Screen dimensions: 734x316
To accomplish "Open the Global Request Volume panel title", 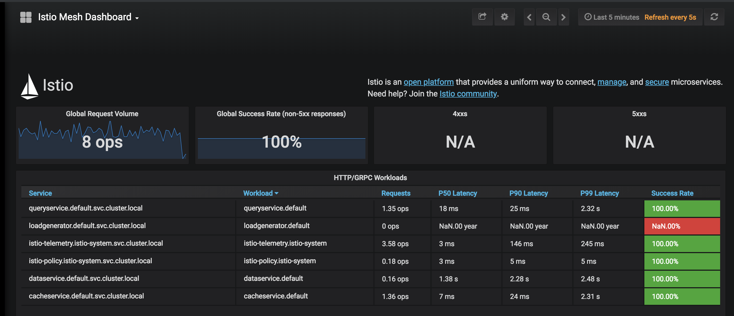I will point(102,114).
